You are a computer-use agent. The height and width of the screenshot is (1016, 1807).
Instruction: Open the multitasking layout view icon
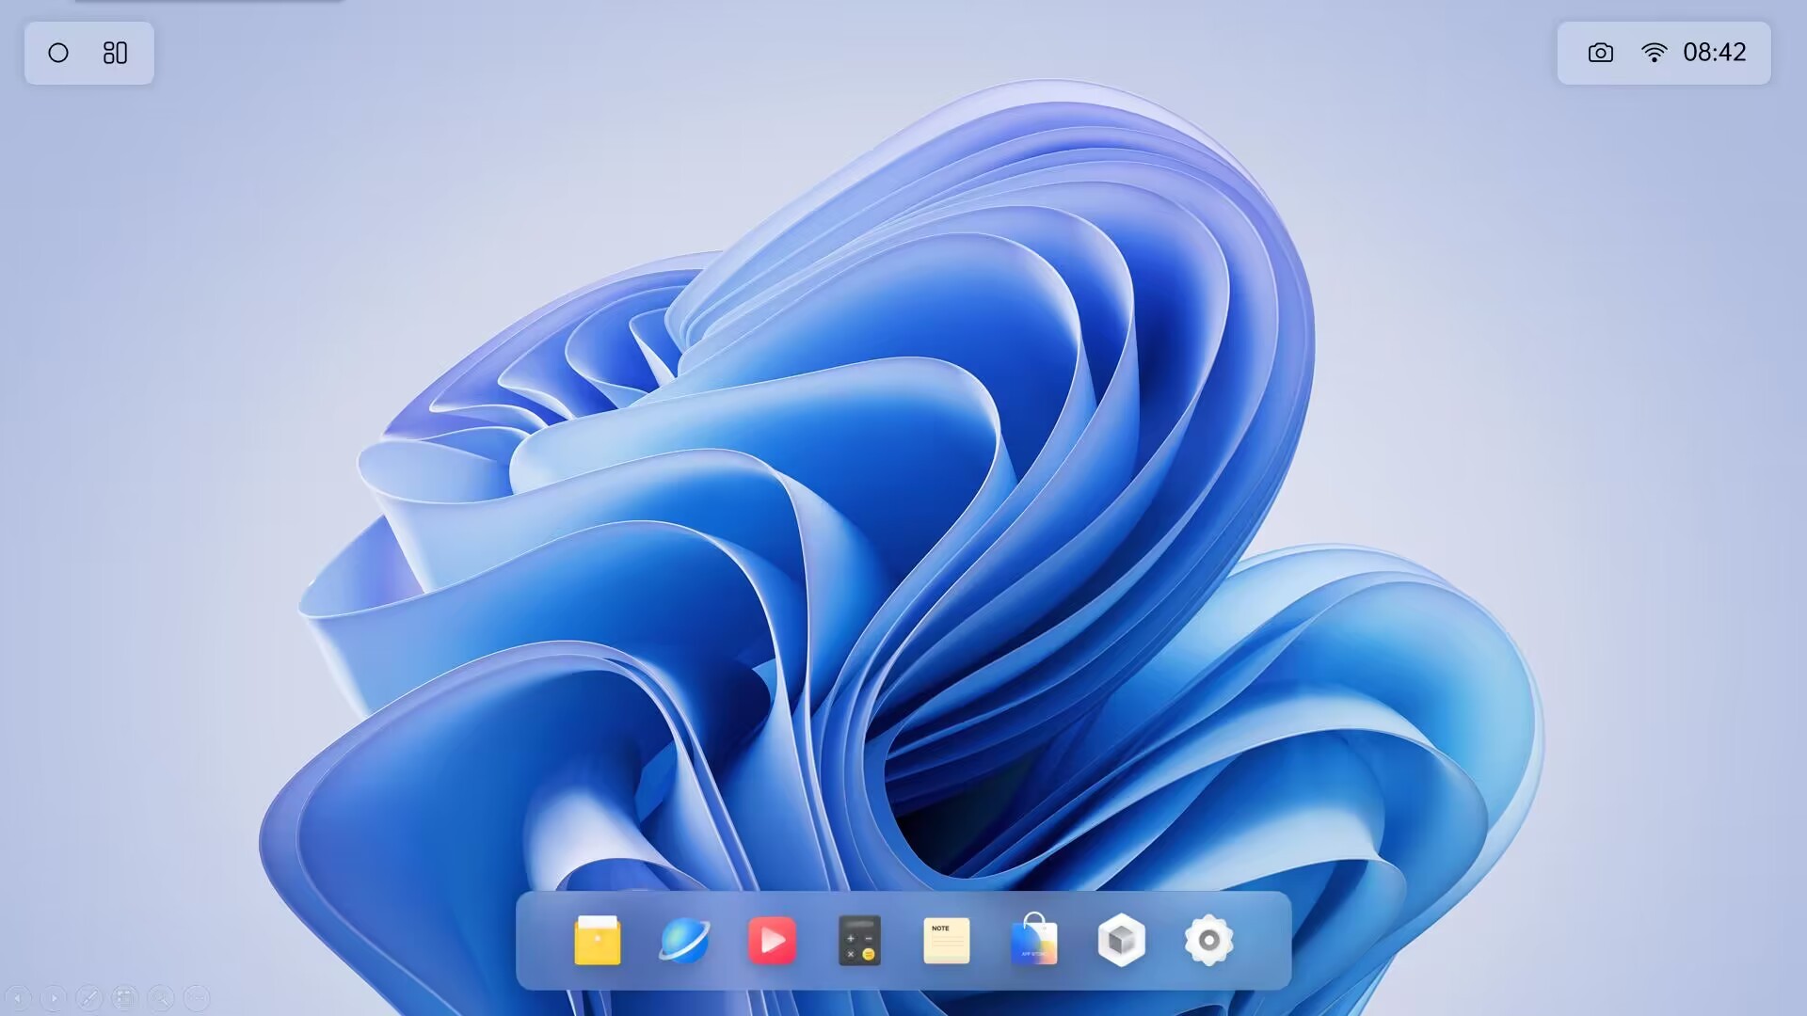115,53
